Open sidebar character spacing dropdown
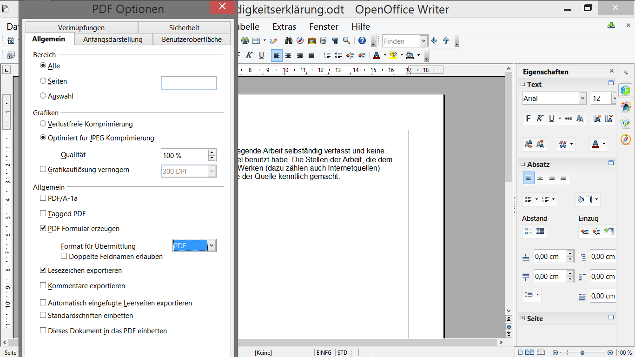This screenshot has width=635, height=357. 571,144
